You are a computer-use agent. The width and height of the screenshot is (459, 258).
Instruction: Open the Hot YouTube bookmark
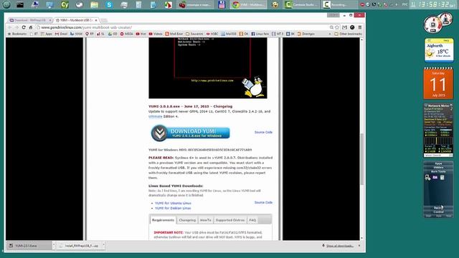141,34
